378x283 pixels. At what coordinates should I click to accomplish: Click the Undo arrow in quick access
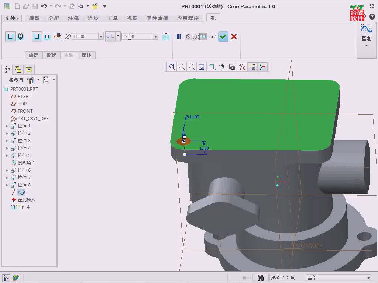coord(44,6)
